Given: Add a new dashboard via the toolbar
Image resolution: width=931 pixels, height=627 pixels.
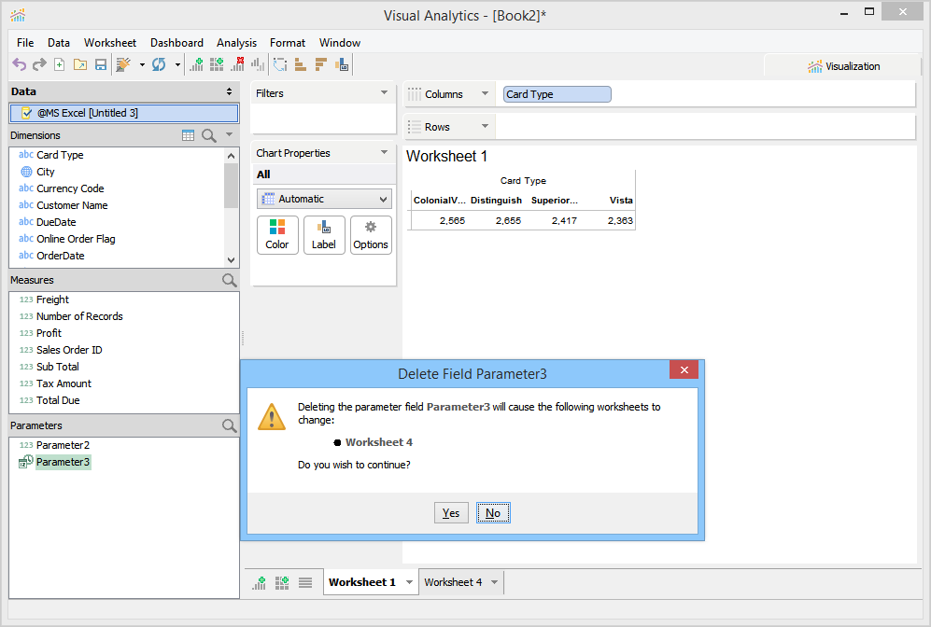Looking at the screenshot, I should (x=217, y=64).
